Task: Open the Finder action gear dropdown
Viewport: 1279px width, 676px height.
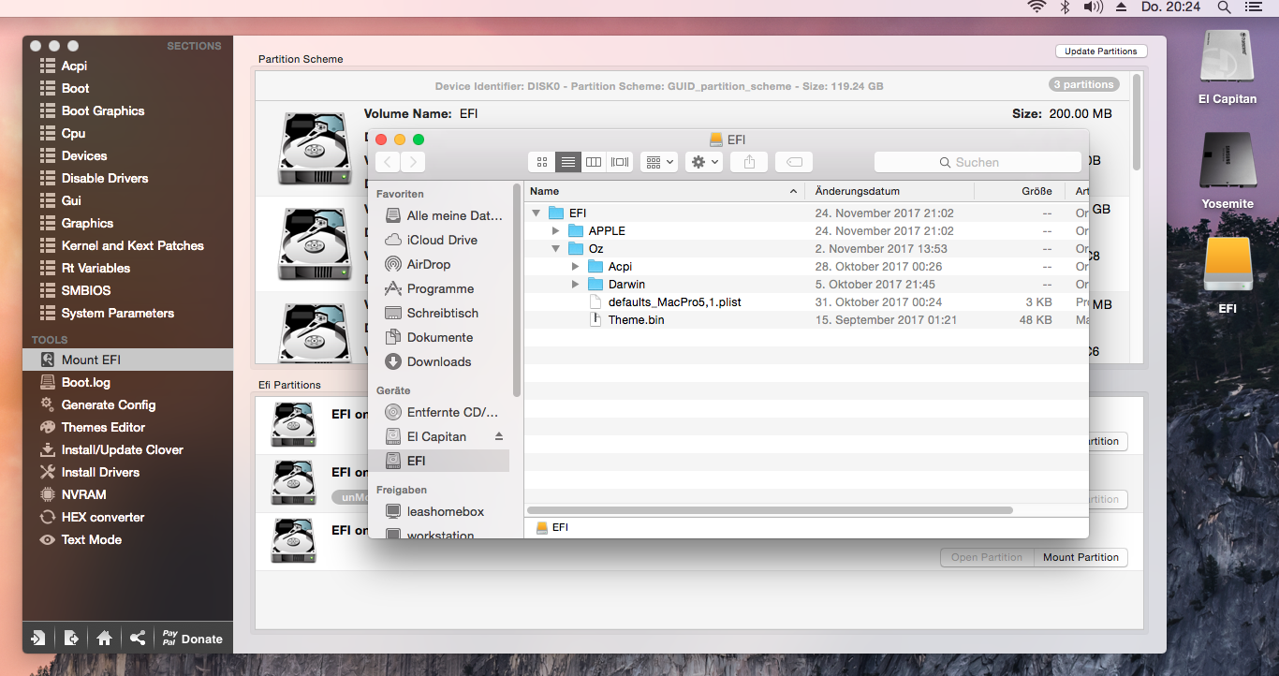Action: (x=704, y=162)
